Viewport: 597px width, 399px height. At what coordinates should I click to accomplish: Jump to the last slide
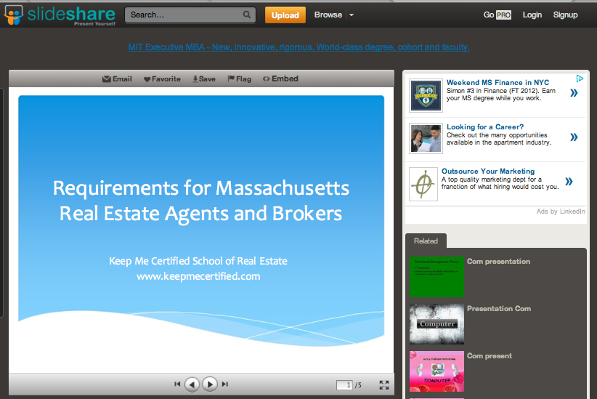pos(225,384)
